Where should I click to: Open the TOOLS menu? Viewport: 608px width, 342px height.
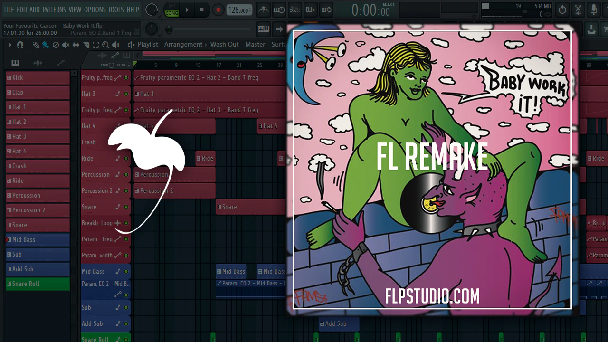(x=116, y=9)
